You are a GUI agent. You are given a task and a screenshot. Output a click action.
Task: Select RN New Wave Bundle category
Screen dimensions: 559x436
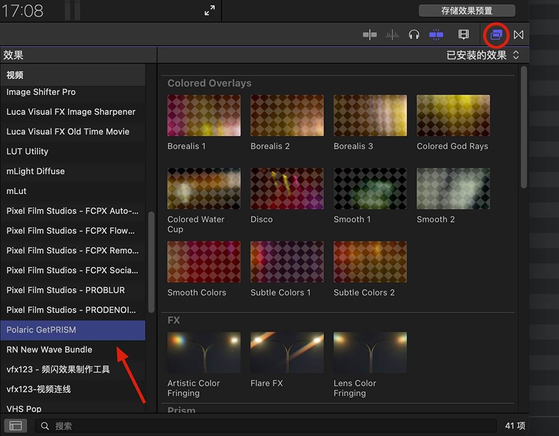49,349
